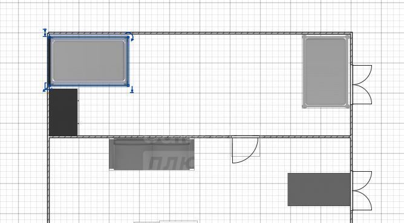Select the black wardrobe against the left wall
The image size is (404, 223).
click(x=64, y=112)
